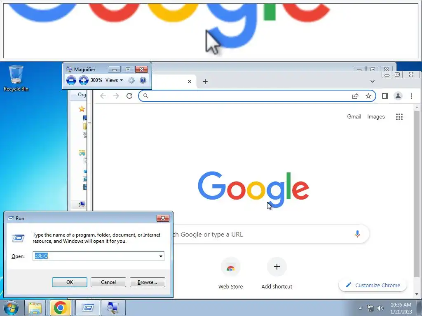Open Google apps grid
Image resolution: width=422 pixels, height=316 pixels.
point(399,116)
